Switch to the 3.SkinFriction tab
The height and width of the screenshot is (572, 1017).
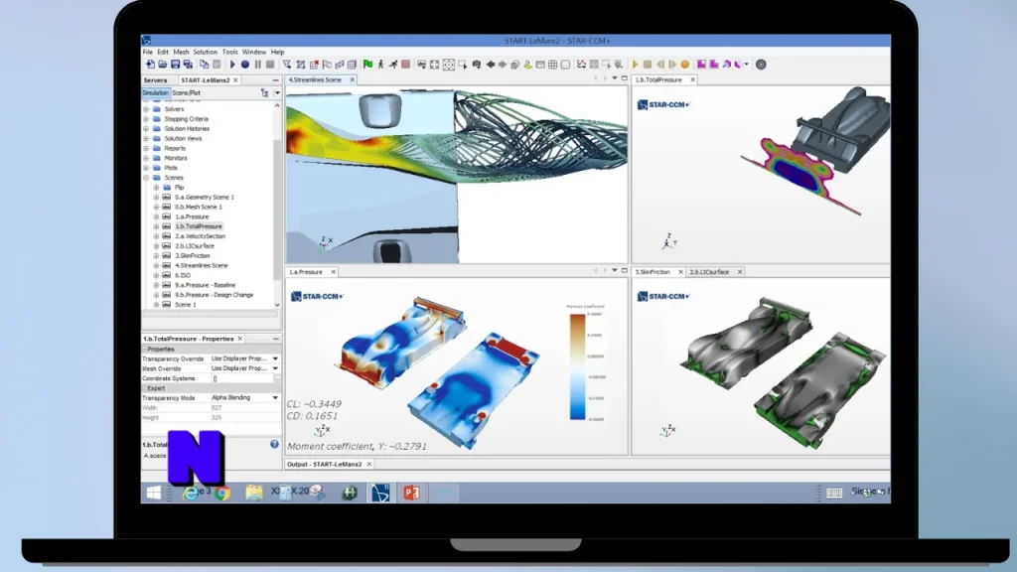pos(653,272)
